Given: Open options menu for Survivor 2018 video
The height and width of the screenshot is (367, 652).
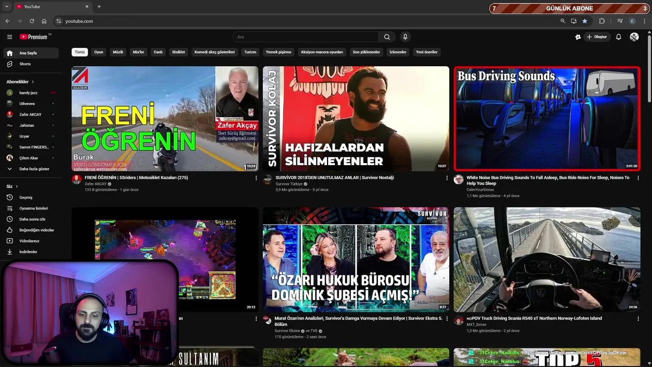Looking at the screenshot, I should click(x=447, y=178).
